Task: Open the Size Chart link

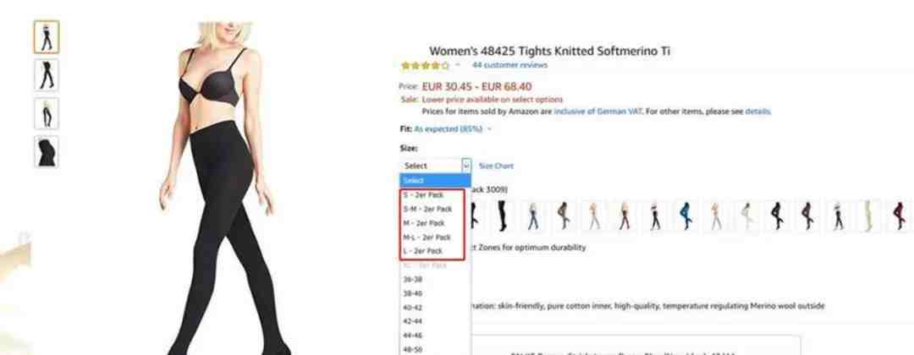Action: tap(496, 166)
